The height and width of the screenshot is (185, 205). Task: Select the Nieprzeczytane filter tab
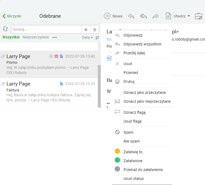pos(36,37)
